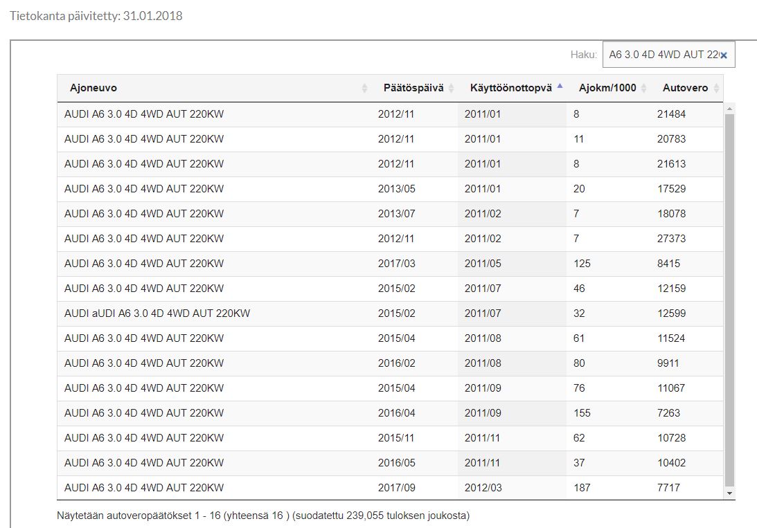Click the Ajokm/1000 sort arrows icon

(643, 89)
